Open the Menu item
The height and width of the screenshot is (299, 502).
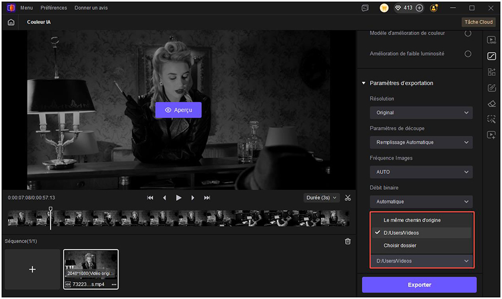click(26, 8)
